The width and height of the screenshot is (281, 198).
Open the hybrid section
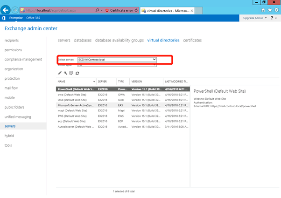[x=9, y=136]
